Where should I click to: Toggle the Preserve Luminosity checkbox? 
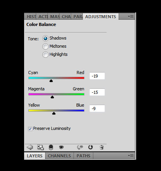pos(30,129)
